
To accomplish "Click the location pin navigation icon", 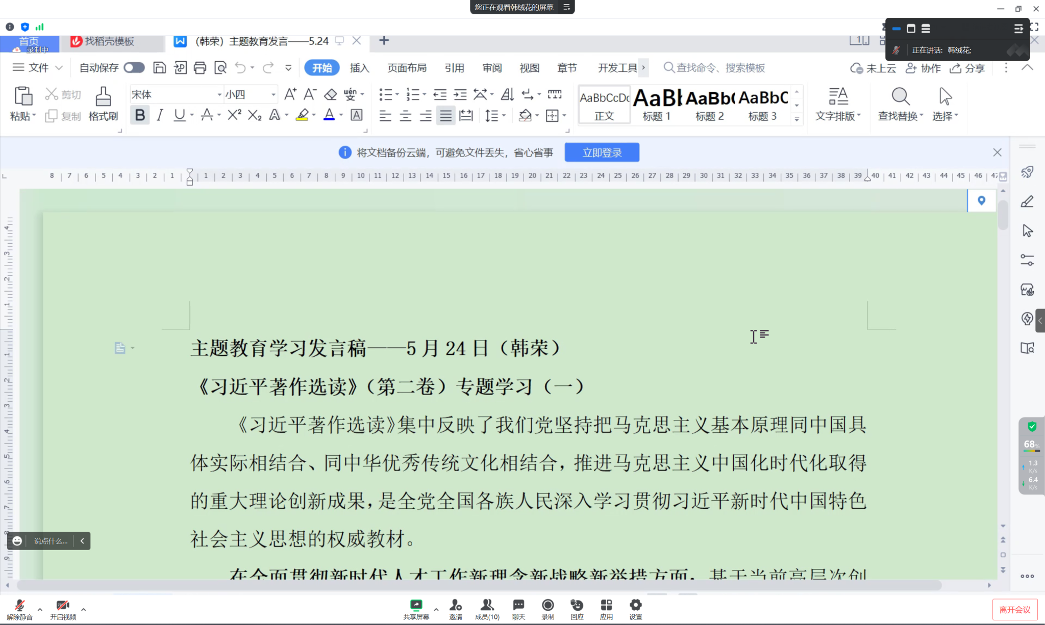I will click(x=981, y=200).
